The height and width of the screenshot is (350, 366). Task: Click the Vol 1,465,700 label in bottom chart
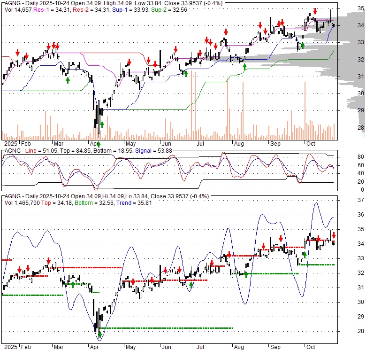[22, 203]
